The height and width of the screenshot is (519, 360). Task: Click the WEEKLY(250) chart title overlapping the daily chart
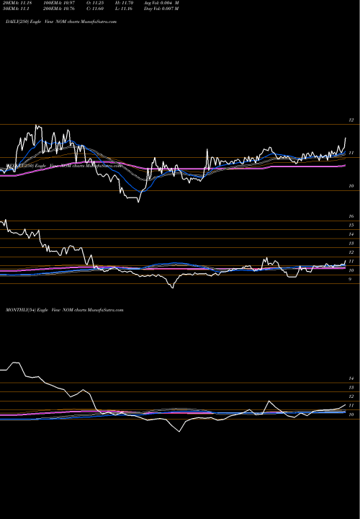pyautogui.click(x=64, y=167)
